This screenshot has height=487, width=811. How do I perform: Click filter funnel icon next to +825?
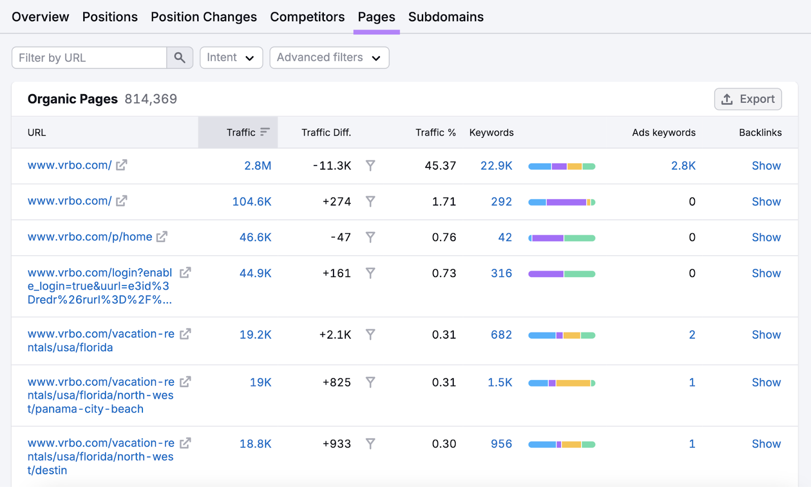point(371,382)
